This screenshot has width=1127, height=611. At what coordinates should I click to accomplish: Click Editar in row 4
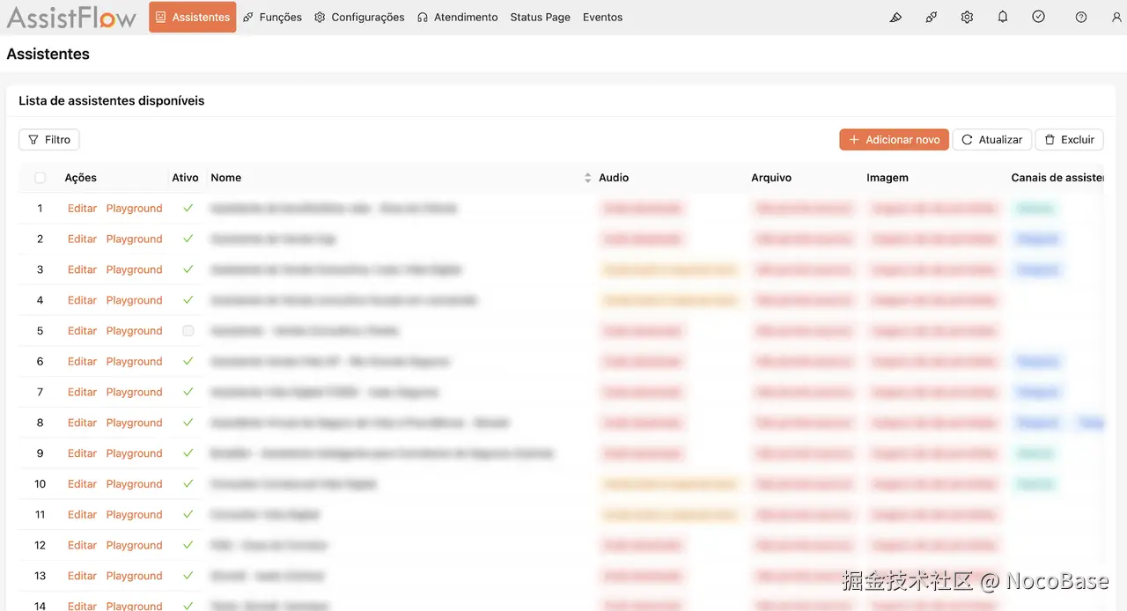82,300
